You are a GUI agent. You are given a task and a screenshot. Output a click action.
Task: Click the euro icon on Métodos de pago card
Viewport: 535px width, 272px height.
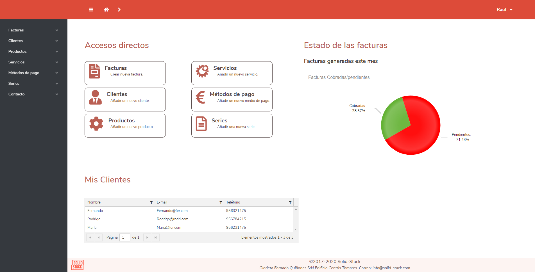(x=200, y=97)
